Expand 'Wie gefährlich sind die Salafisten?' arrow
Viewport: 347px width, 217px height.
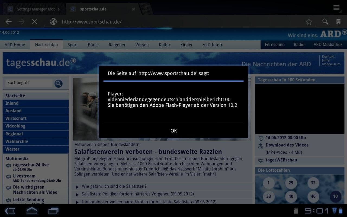click(77, 187)
